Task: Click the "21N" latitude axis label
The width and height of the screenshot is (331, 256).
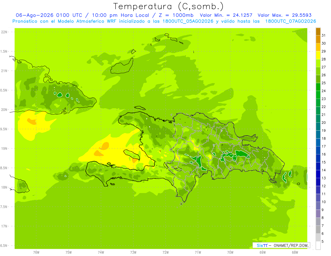Action: (x=4, y=71)
